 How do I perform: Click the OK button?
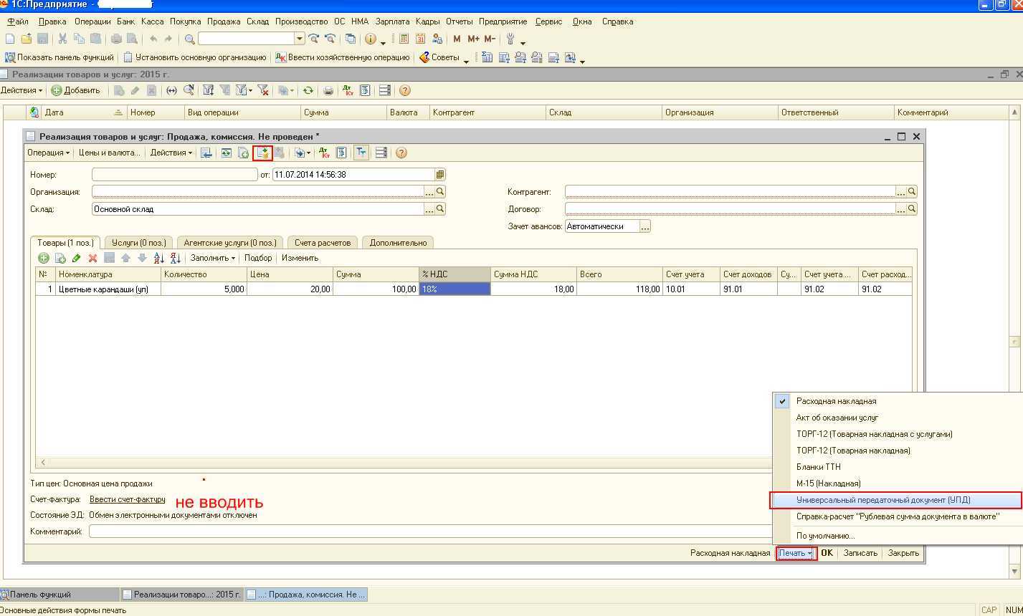pyautogui.click(x=827, y=553)
